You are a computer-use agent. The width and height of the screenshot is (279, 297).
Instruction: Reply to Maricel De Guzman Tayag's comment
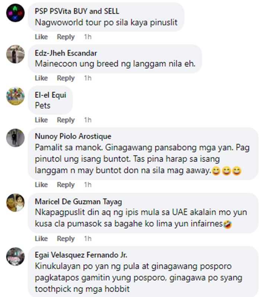(x=66, y=239)
